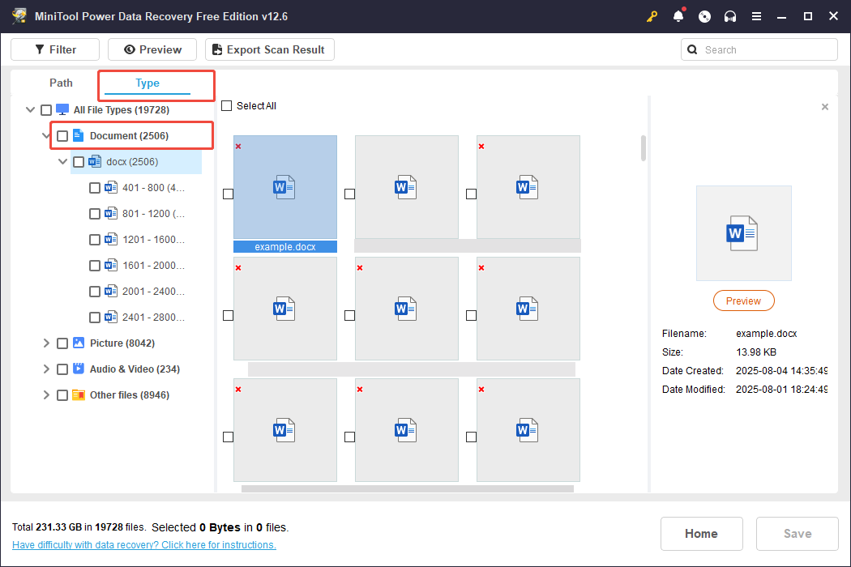Click the Word icon next to 1601 - 2000
Image resolution: width=851 pixels, height=567 pixels.
[x=111, y=265]
